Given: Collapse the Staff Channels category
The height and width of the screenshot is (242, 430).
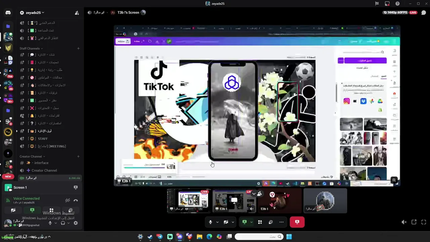Looking at the screenshot, I should 31,48.
